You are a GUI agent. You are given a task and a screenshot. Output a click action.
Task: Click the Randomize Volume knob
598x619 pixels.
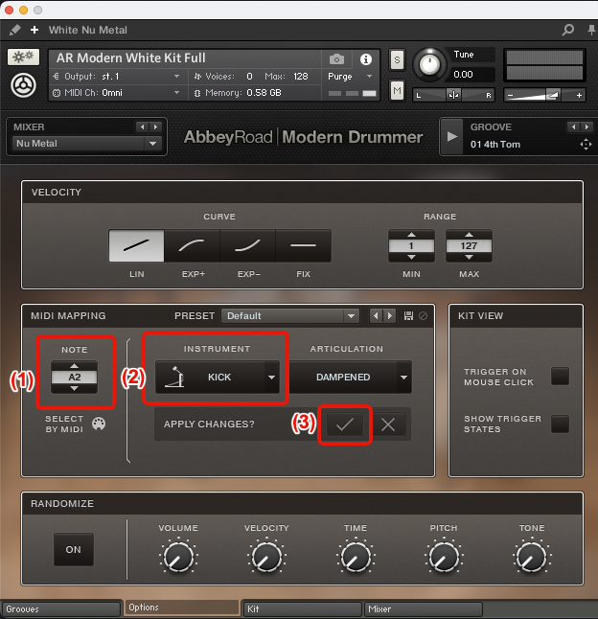coord(178,557)
